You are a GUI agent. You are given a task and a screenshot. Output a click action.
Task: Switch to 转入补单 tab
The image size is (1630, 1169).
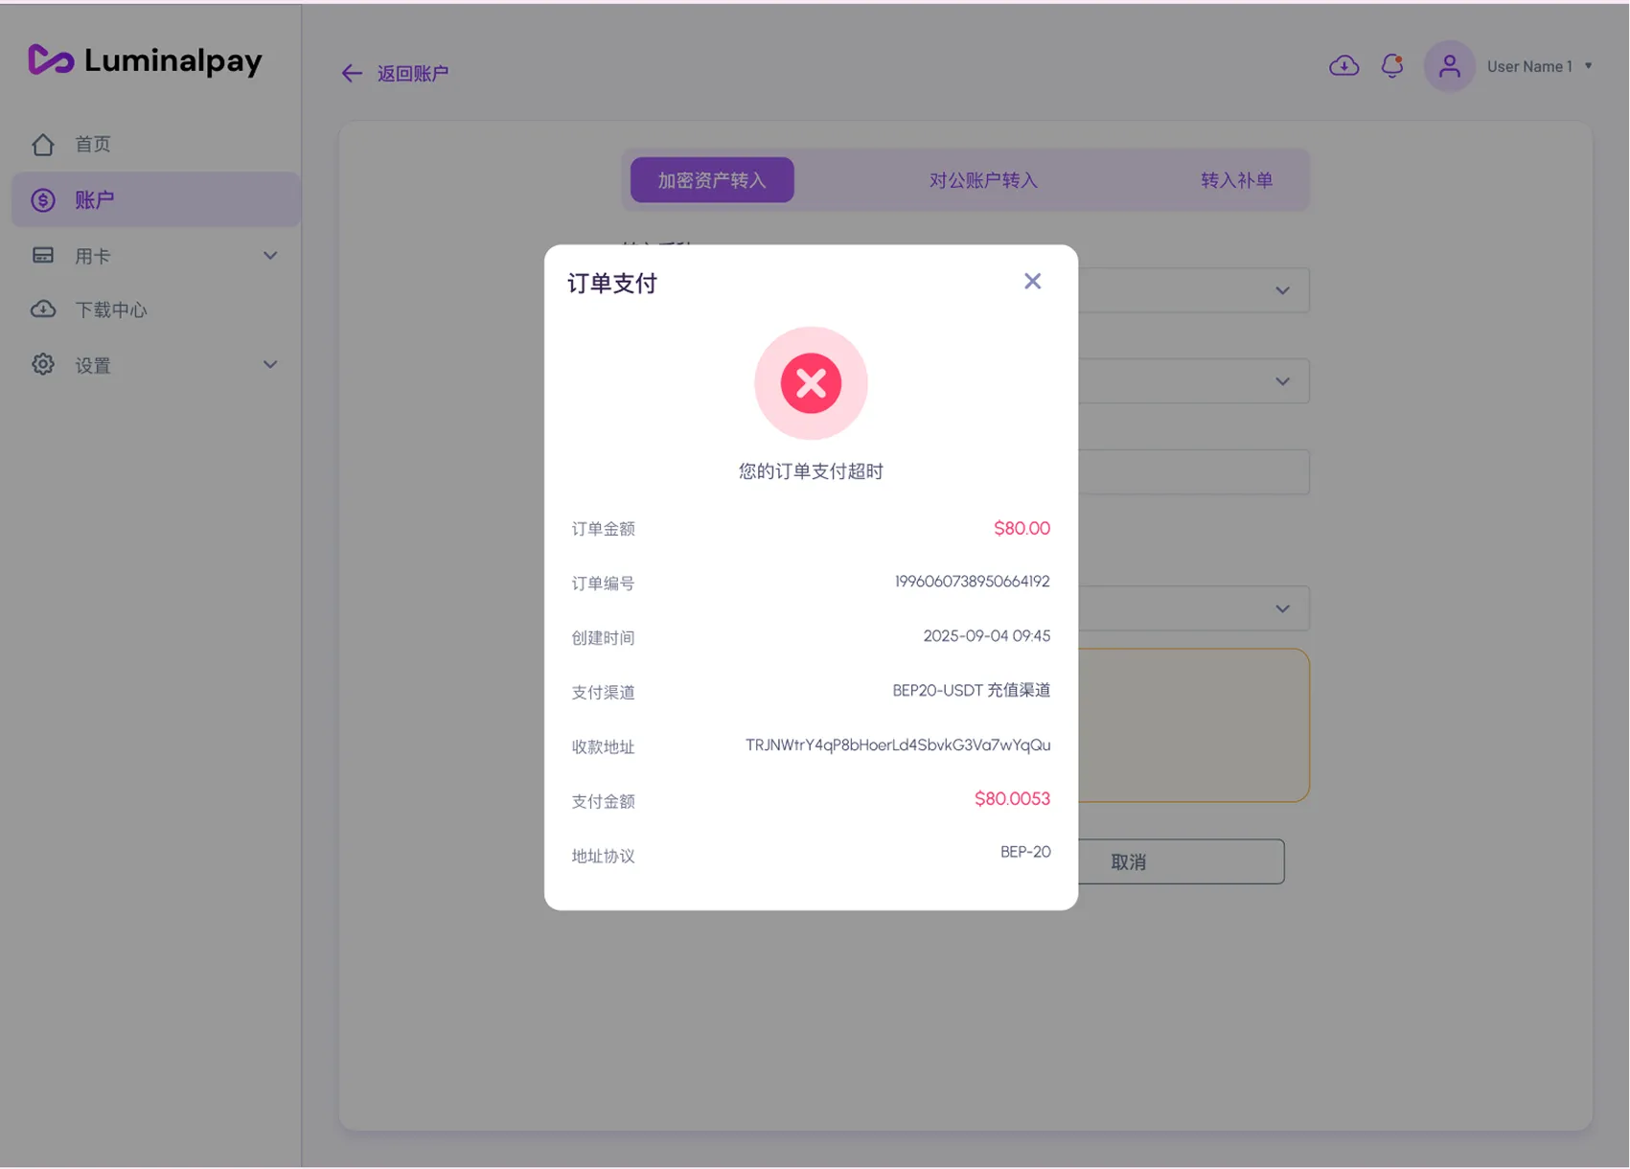pos(1236,180)
